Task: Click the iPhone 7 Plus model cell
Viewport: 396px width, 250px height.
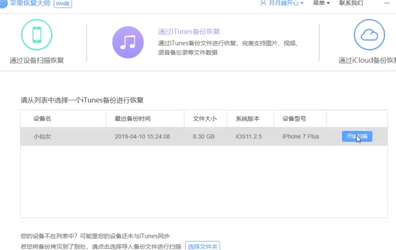Action: 301,136
